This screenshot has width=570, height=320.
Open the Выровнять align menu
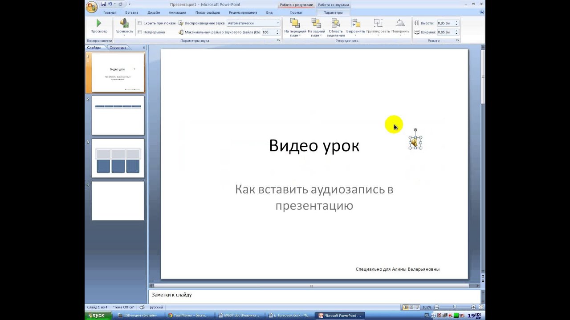click(x=355, y=28)
